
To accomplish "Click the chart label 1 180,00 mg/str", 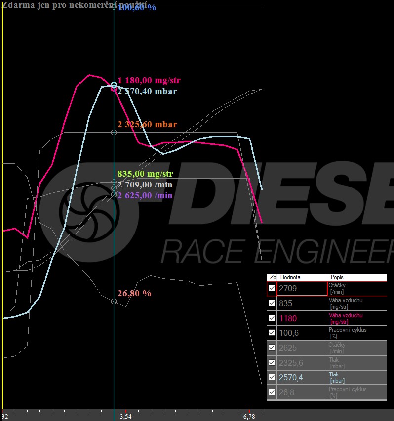I will (149, 80).
